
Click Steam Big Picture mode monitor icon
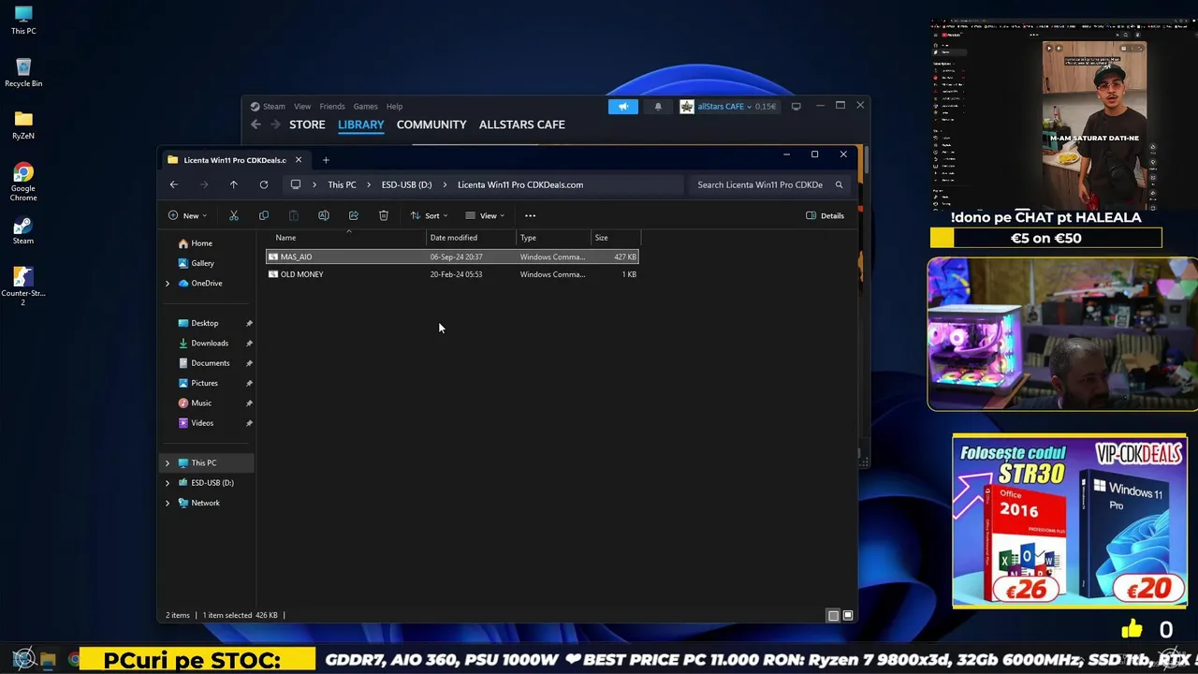(x=796, y=107)
